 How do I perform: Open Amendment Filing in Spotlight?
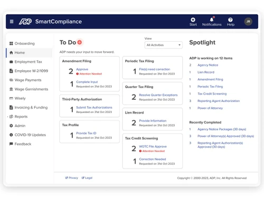tap(210, 79)
